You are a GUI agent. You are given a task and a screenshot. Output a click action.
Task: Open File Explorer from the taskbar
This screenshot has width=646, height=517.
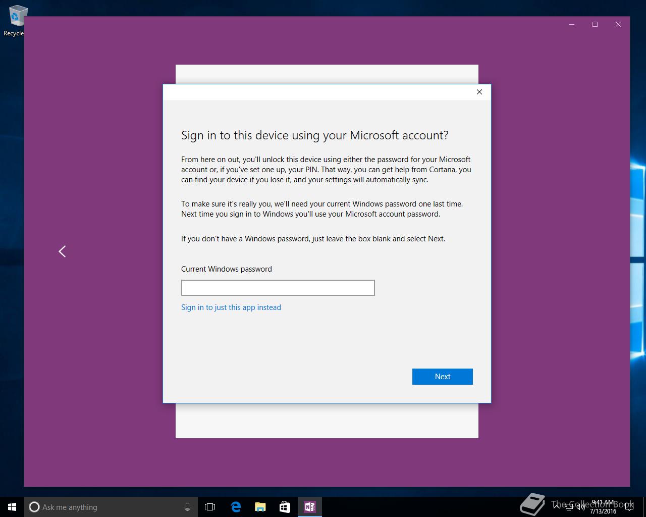(260, 507)
